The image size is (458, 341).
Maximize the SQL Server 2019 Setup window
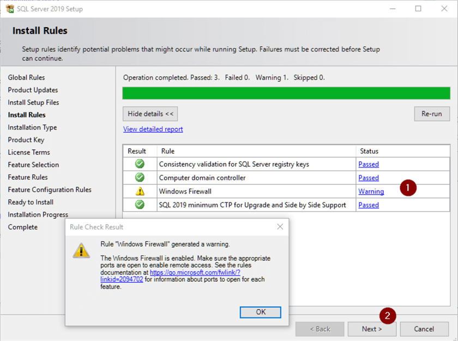coord(418,9)
